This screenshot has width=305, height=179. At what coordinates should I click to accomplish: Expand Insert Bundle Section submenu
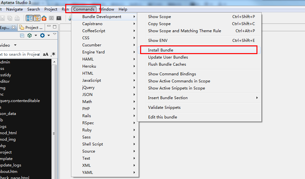[199, 98]
